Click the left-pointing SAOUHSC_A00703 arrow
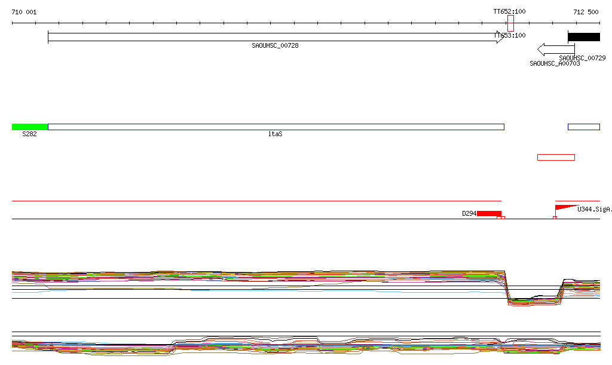612x365 pixels. pyautogui.click(x=552, y=49)
